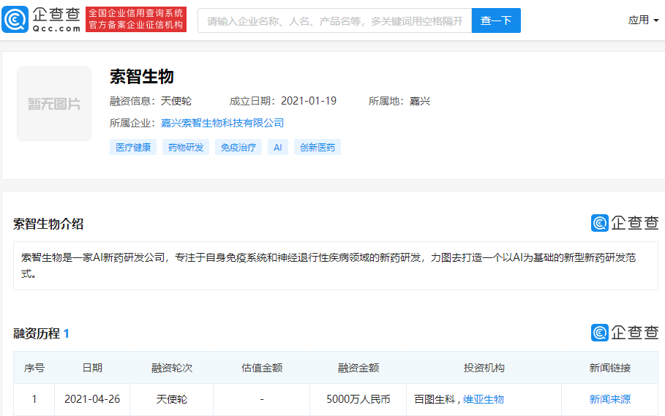Click the 天使轮 financing info value

coord(176,101)
